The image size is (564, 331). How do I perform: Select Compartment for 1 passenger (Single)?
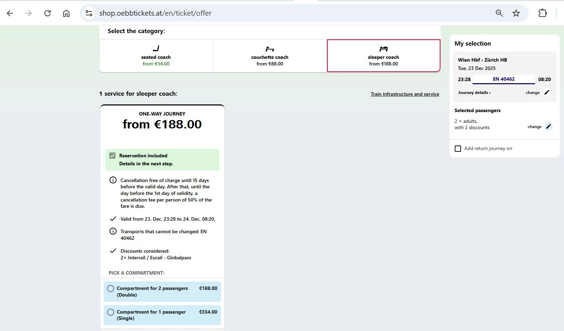111,312
